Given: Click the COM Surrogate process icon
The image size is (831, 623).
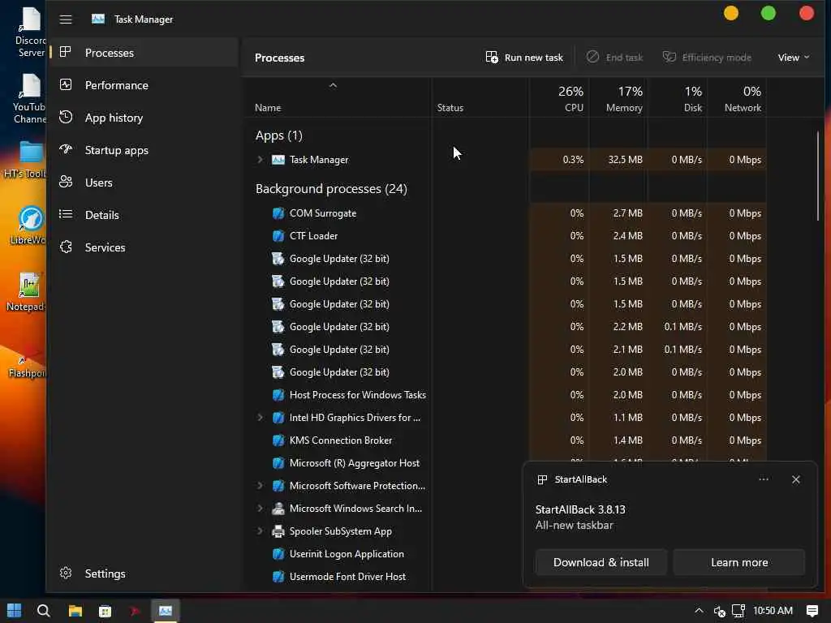Looking at the screenshot, I should coord(278,213).
